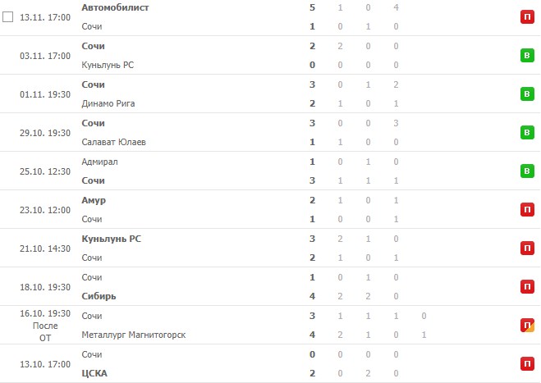Click overtime loss badge for Металлург Магнитогорск match
This screenshot has height=383, width=541.
(x=525, y=326)
